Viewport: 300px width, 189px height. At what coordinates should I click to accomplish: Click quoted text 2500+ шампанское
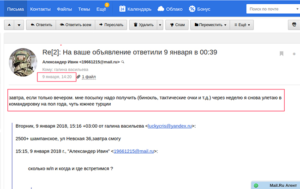click(x=68, y=139)
